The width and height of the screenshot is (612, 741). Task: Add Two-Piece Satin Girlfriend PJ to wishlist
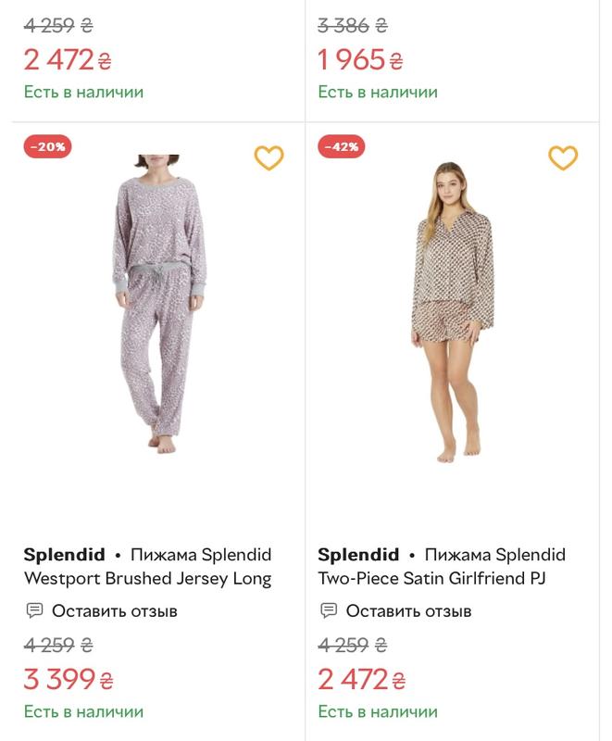coord(563,157)
